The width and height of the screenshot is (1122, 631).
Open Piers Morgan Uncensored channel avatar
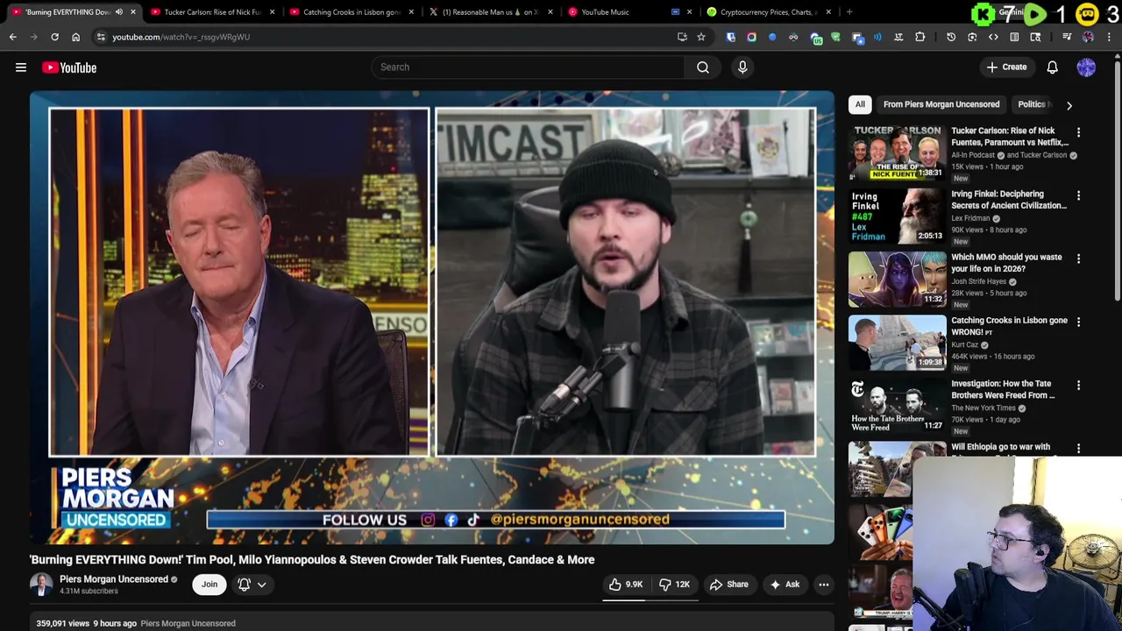tap(41, 585)
